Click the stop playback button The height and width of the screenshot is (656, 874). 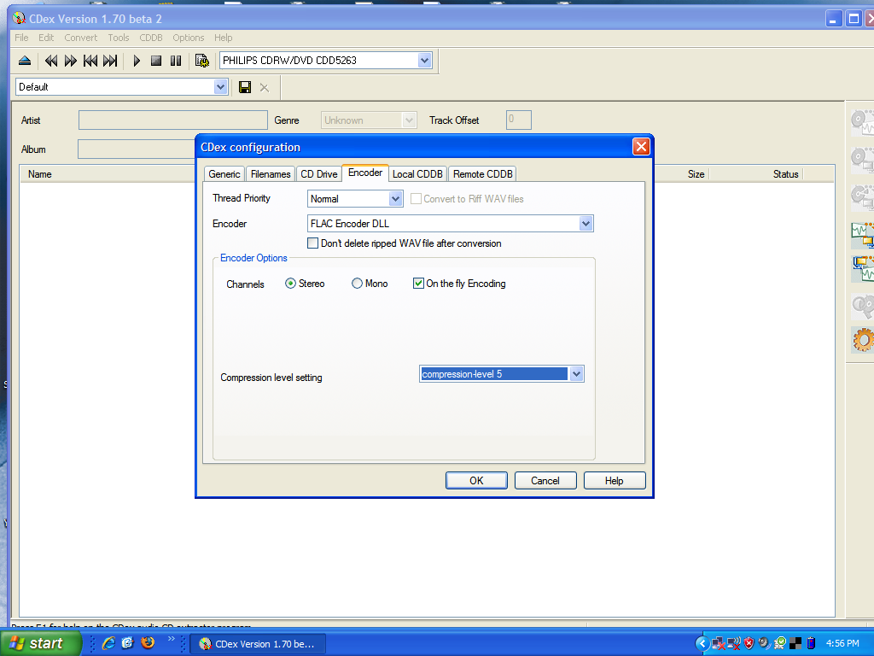point(156,61)
